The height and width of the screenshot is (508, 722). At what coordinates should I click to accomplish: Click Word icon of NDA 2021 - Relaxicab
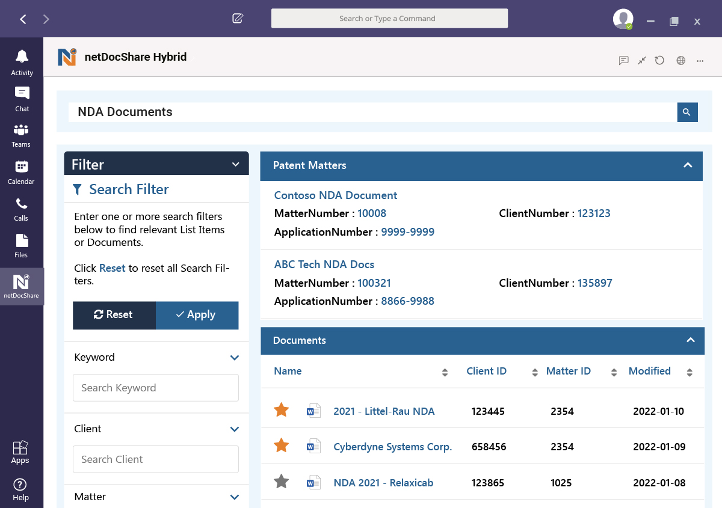tap(313, 482)
